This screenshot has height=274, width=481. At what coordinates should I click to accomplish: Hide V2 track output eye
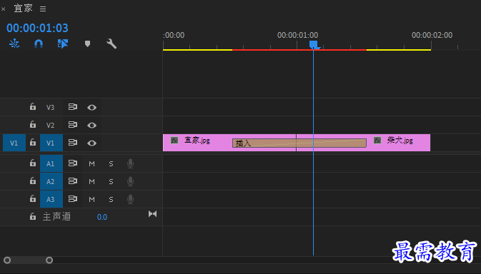[x=91, y=125]
